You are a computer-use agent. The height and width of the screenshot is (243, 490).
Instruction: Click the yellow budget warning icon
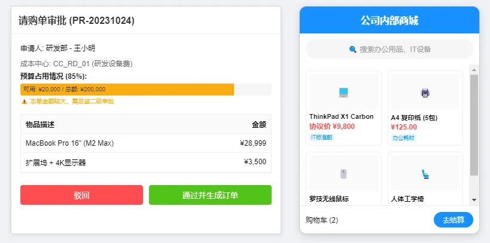[24, 101]
